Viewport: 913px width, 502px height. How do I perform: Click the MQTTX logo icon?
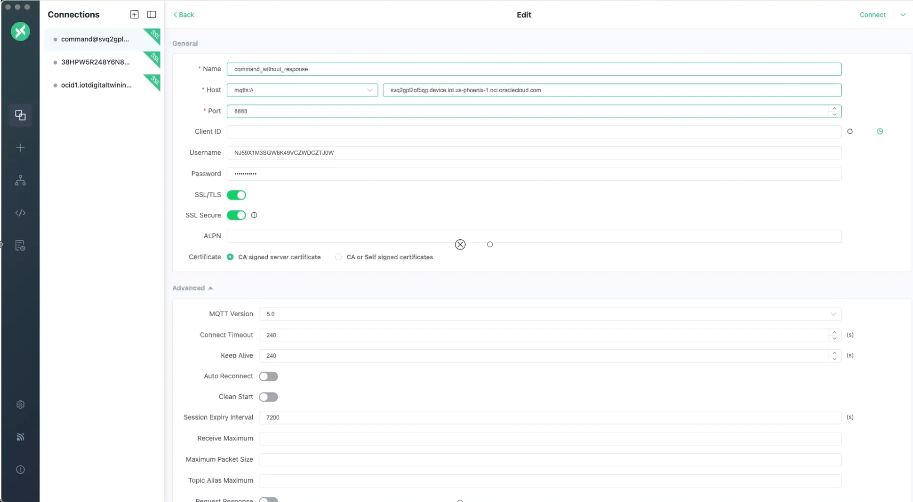[x=20, y=32]
